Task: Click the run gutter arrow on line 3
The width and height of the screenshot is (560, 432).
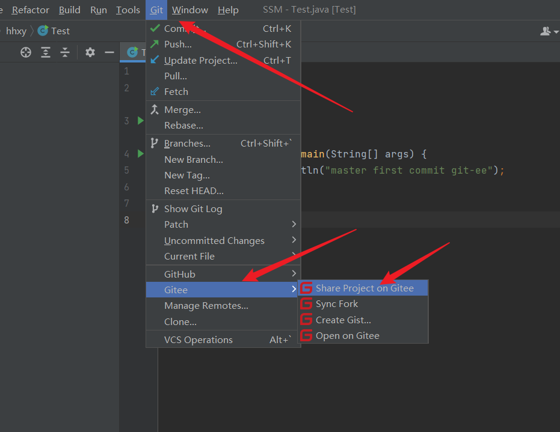Action: tap(141, 121)
